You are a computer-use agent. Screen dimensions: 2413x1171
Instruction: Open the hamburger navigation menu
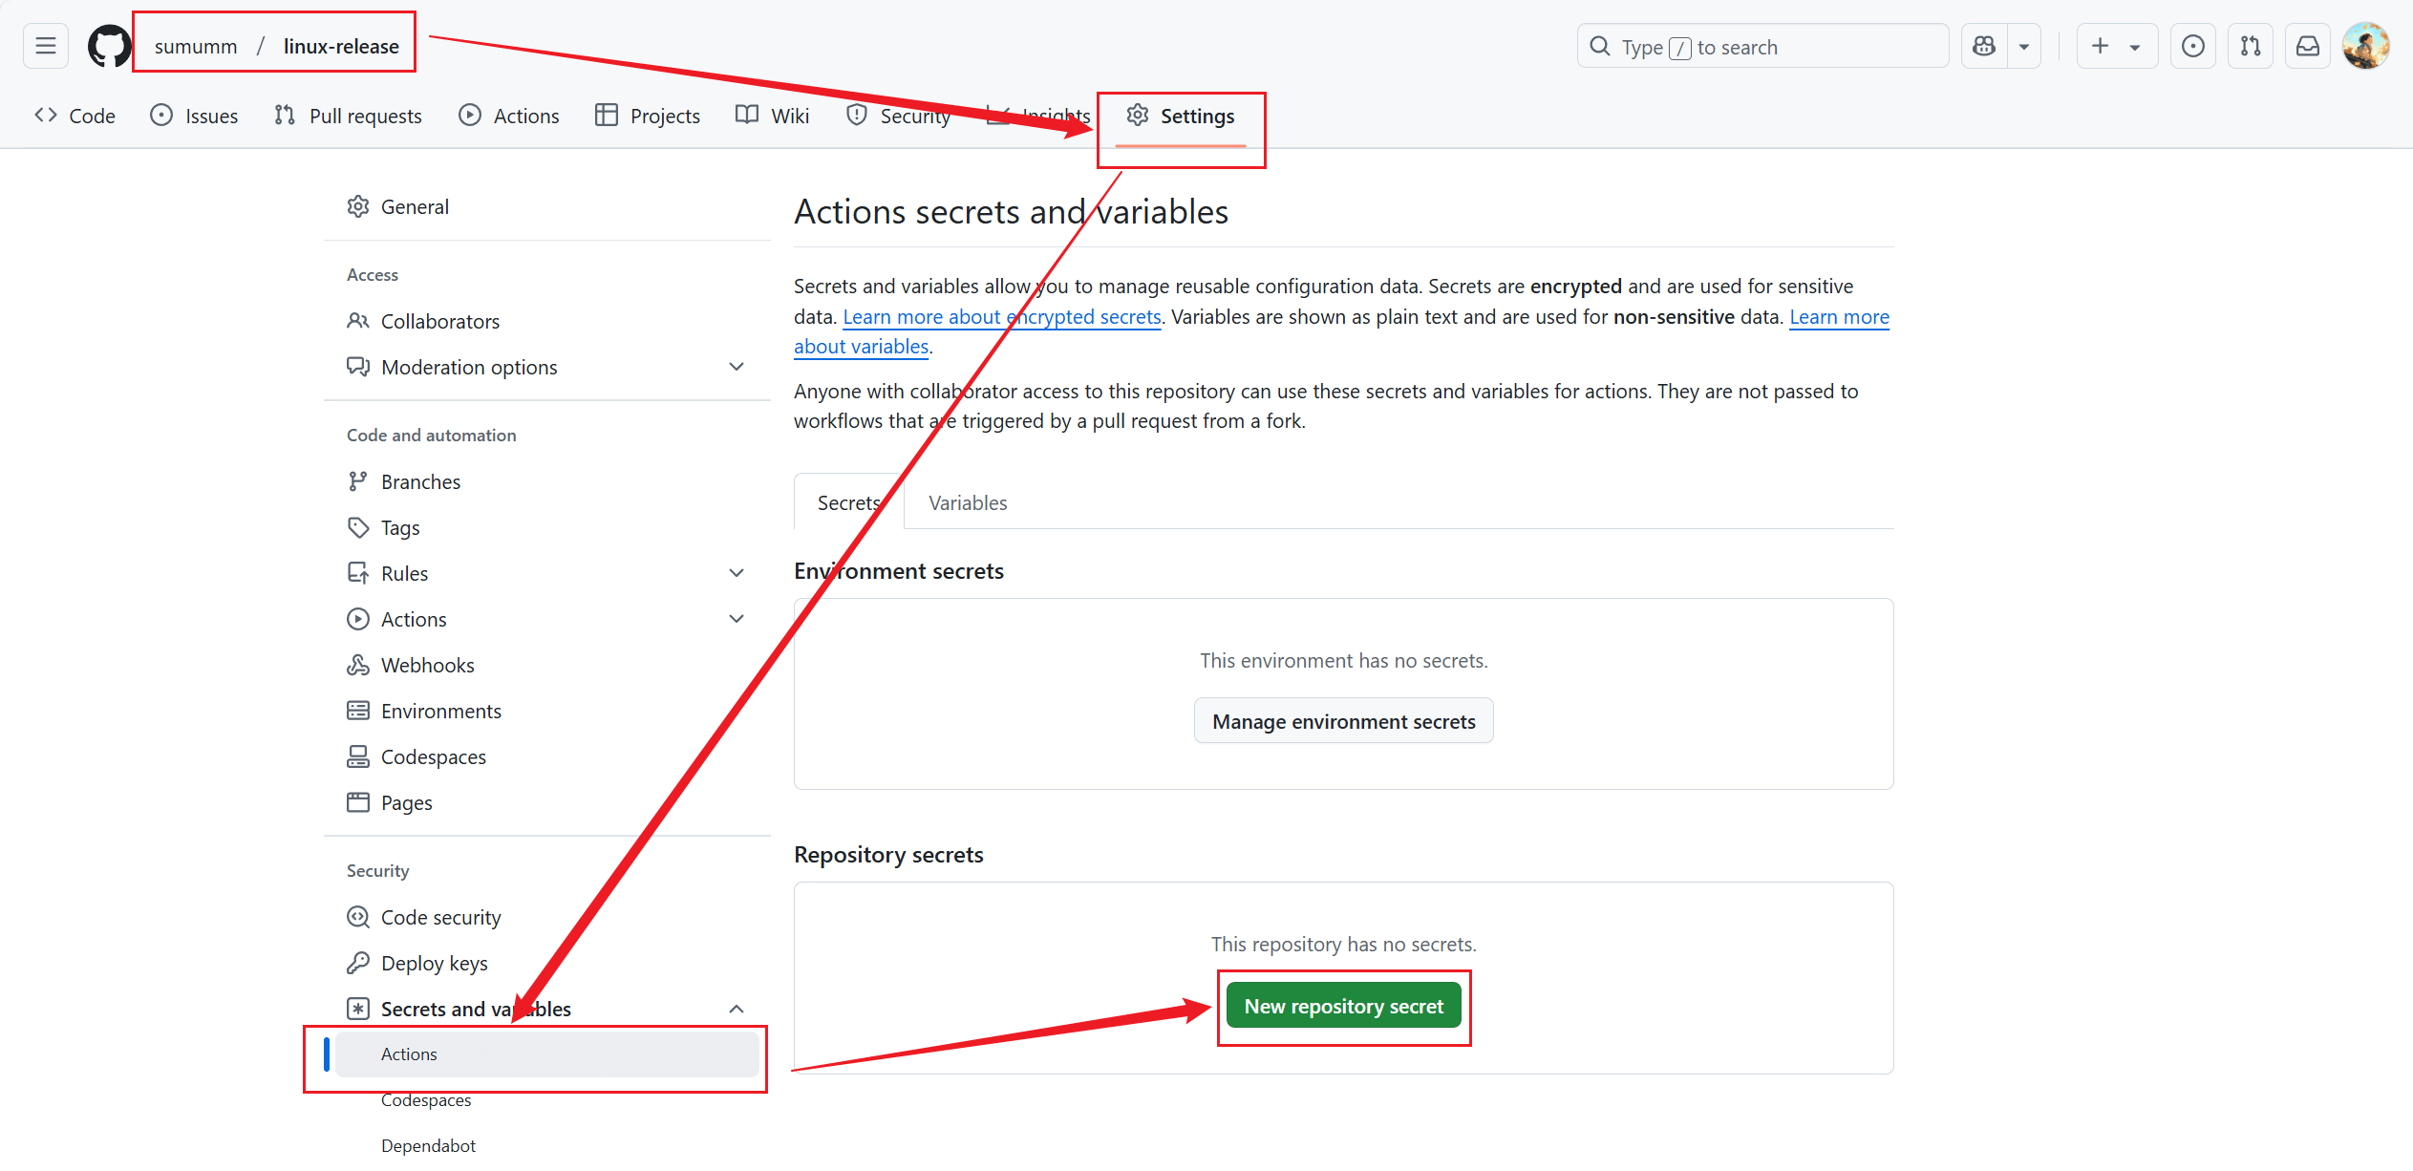46,46
